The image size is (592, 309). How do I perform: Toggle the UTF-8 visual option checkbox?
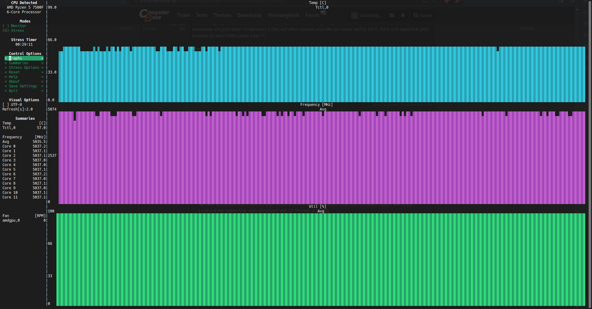12,105
